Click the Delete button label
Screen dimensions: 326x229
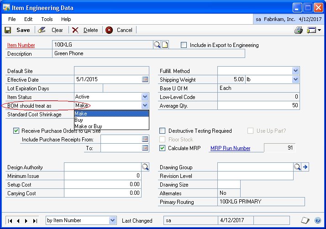[91, 30]
